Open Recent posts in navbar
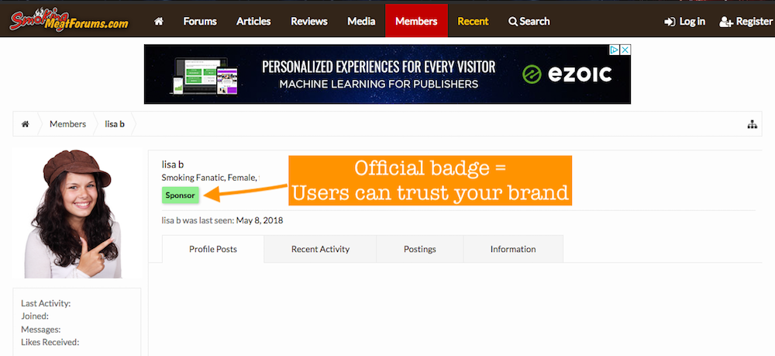 tap(473, 21)
